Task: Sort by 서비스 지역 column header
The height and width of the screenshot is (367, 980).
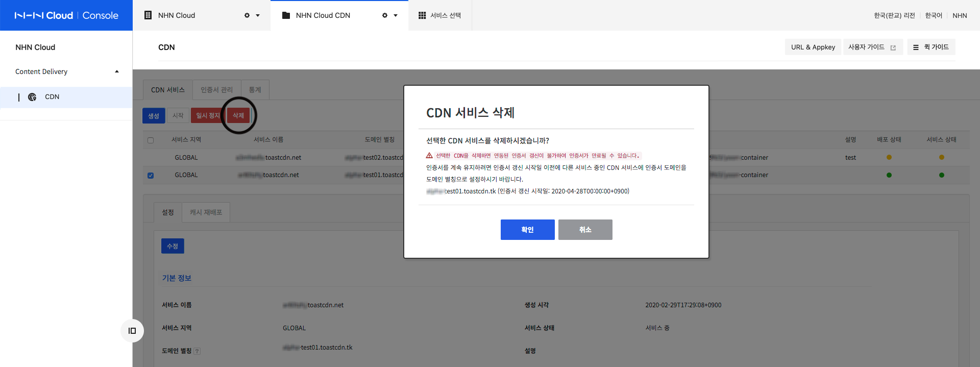Action: 186,140
